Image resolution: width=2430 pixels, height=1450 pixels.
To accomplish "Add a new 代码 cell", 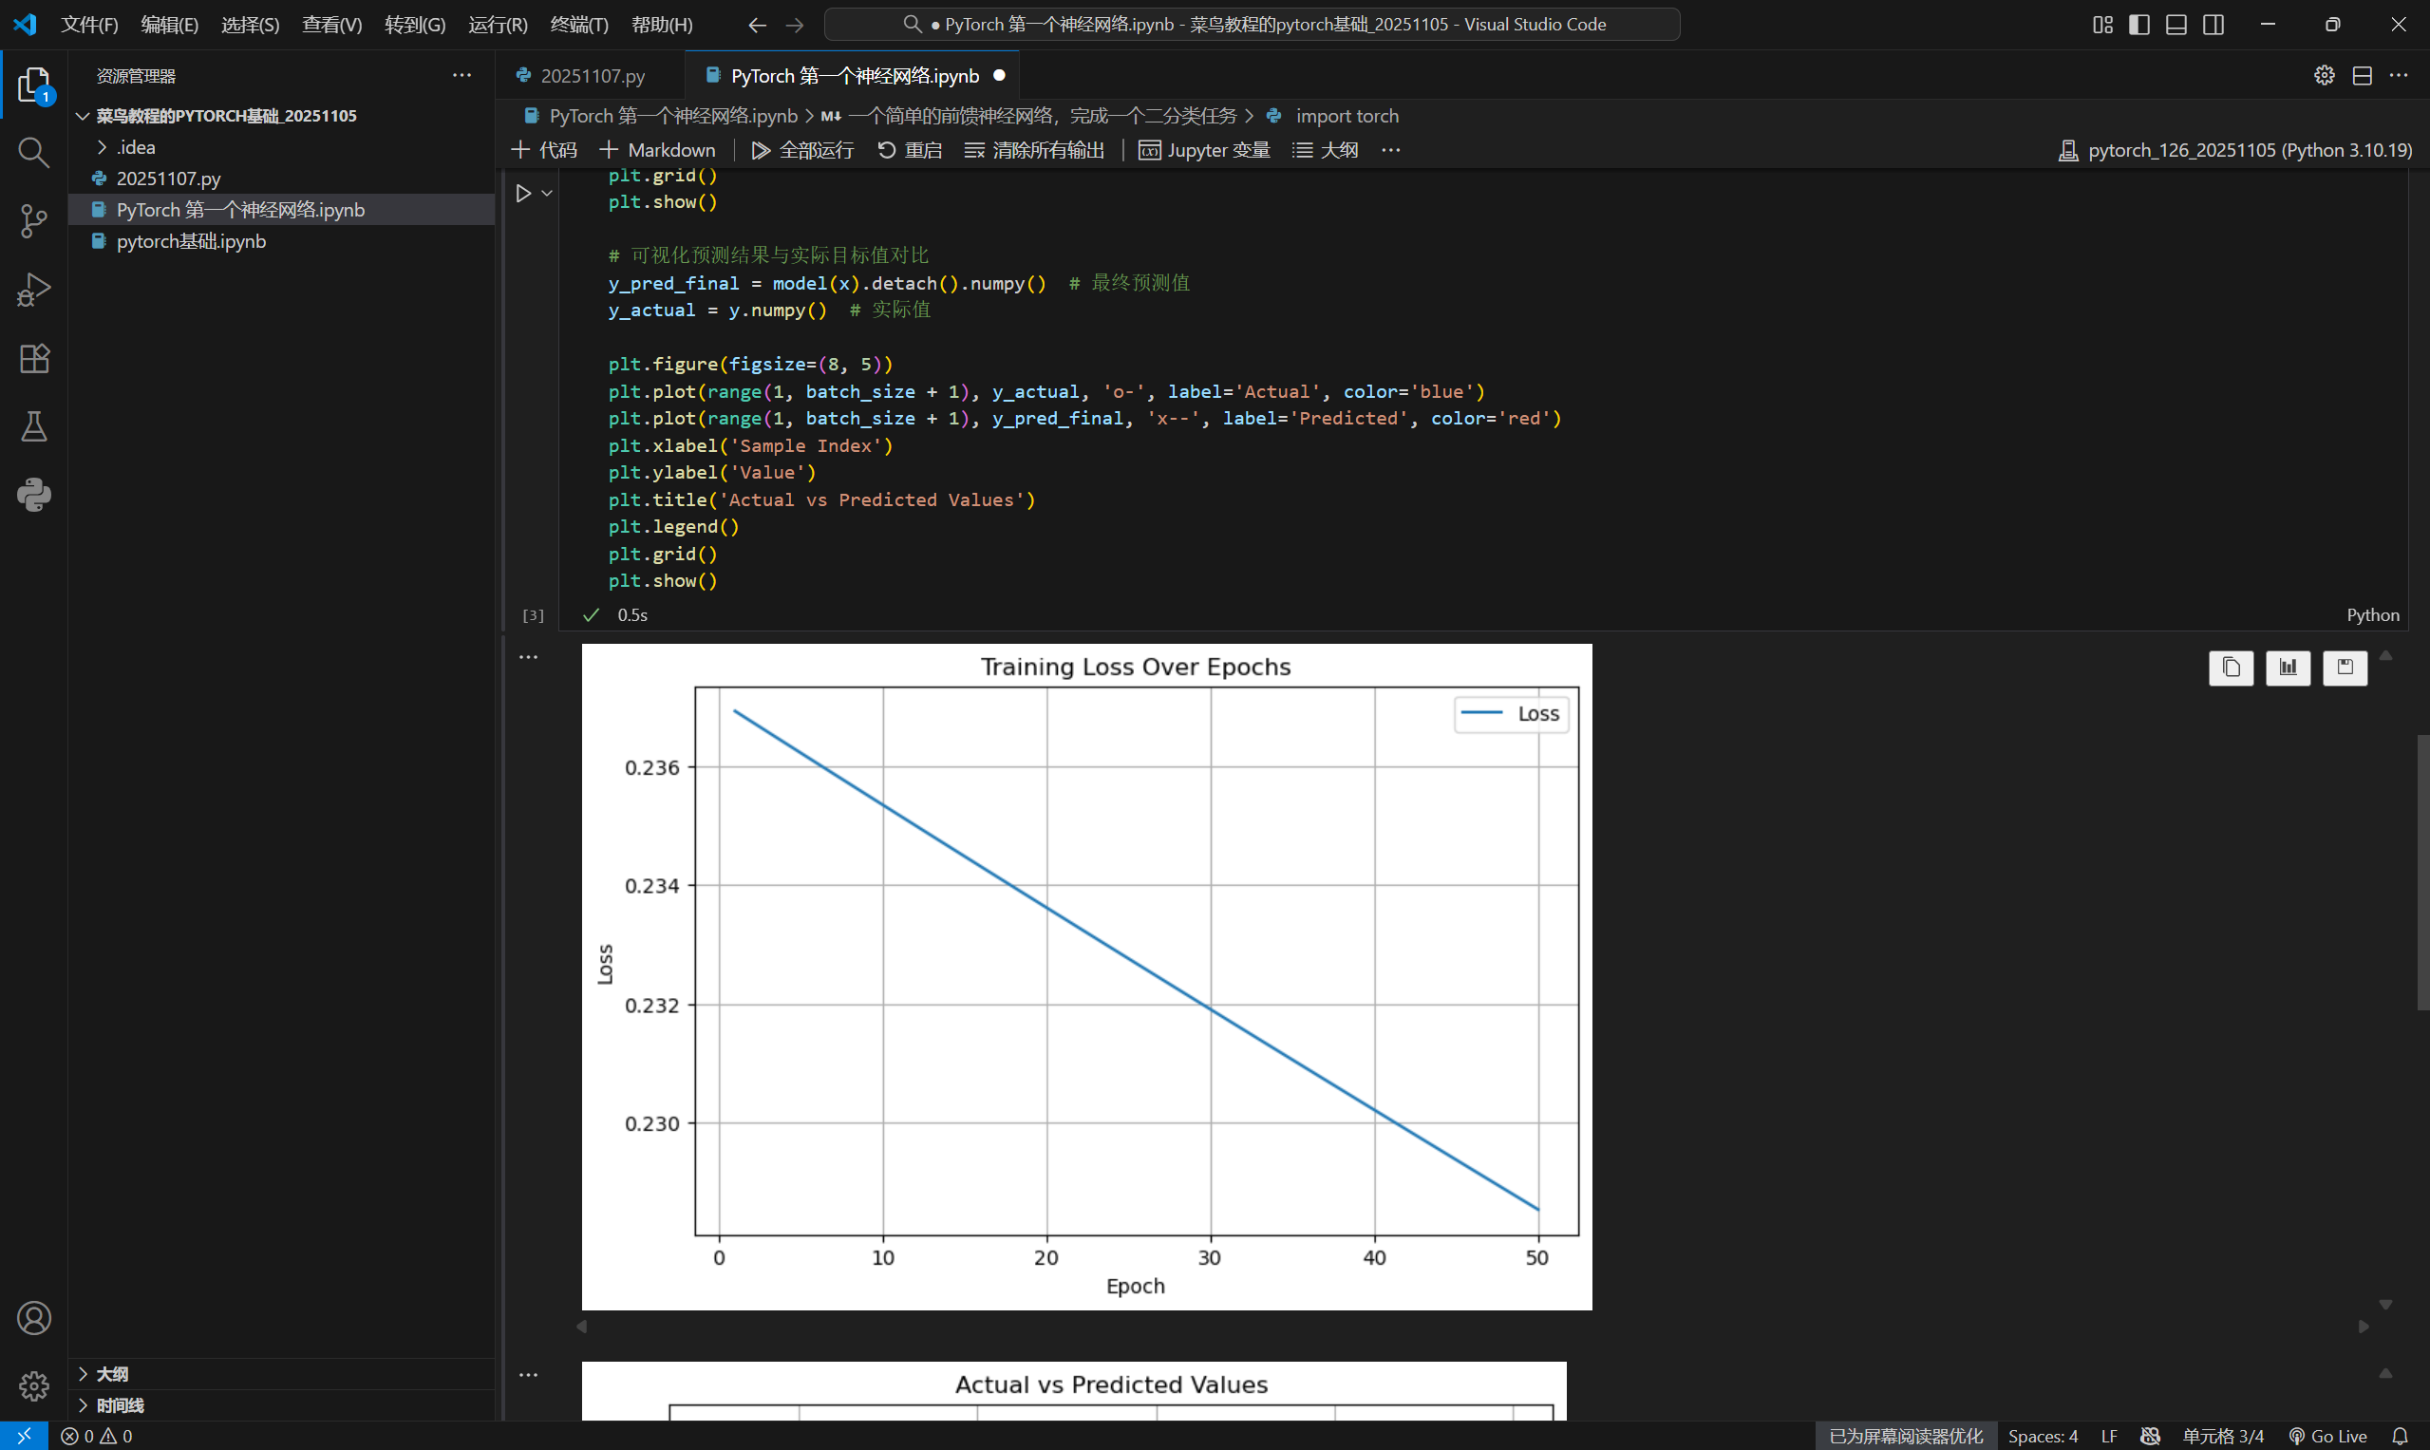I will (544, 149).
